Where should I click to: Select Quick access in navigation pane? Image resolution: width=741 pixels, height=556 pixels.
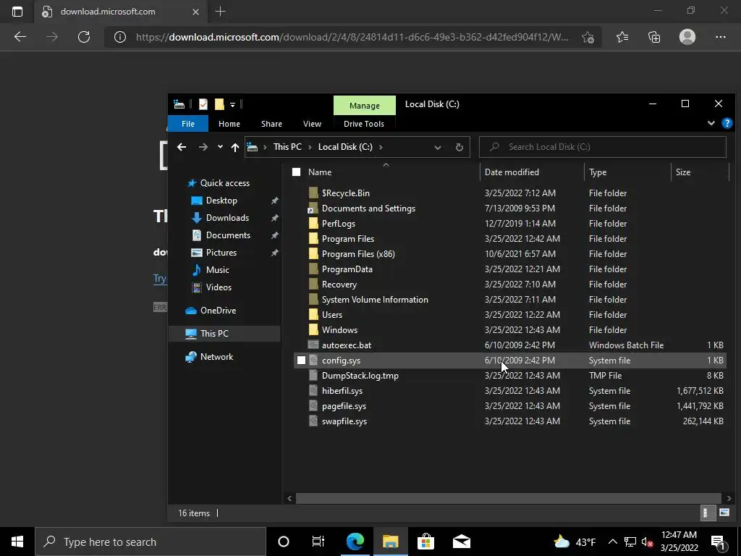pos(225,183)
